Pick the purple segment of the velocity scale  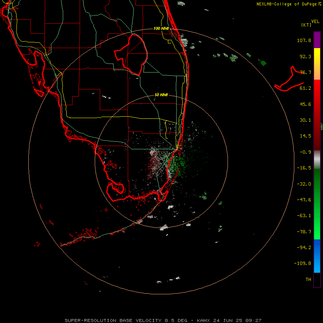coord(317,40)
